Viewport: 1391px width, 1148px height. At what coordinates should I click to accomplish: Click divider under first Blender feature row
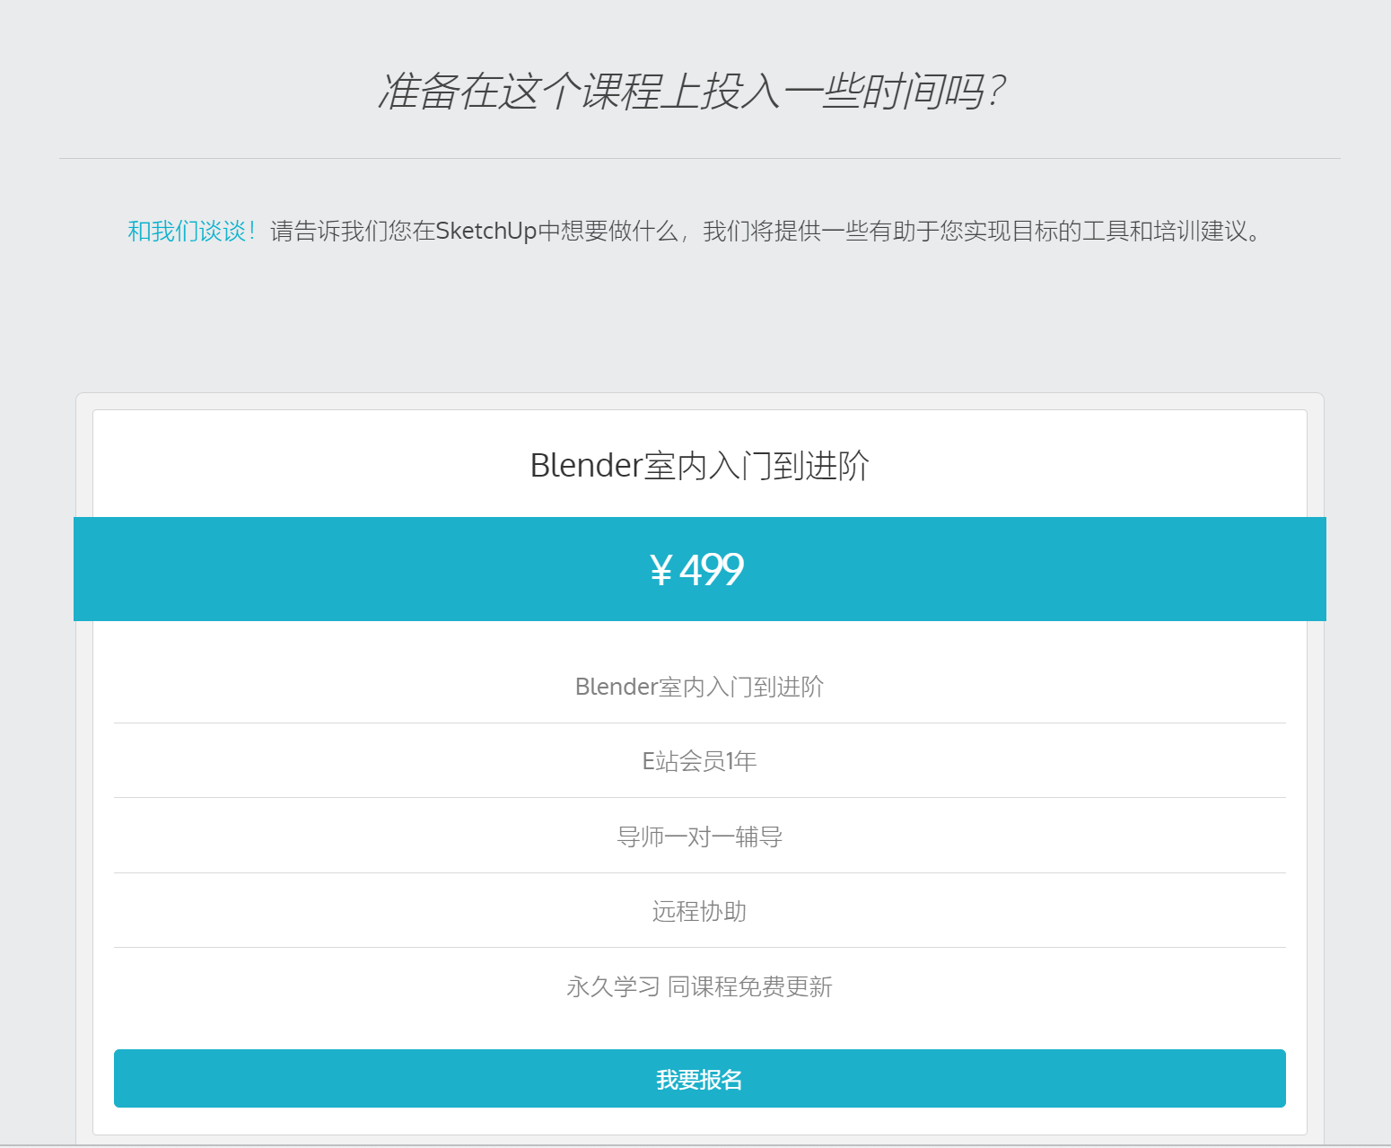tap(699, 723)
